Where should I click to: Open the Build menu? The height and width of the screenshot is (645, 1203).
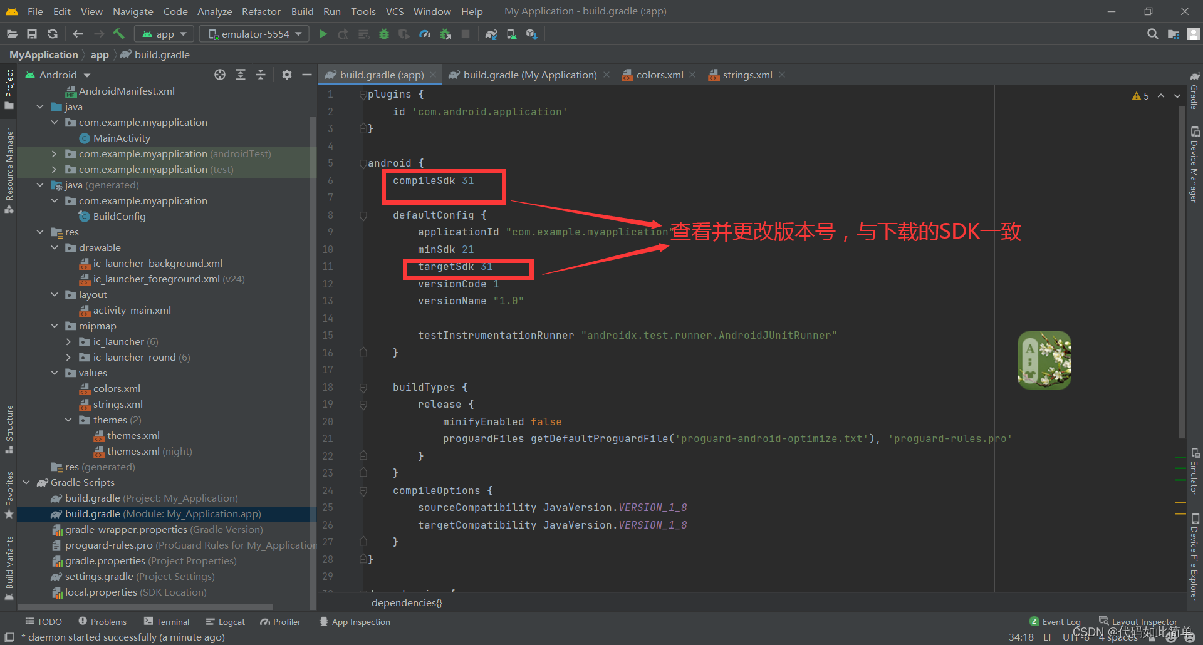(302, 11)
